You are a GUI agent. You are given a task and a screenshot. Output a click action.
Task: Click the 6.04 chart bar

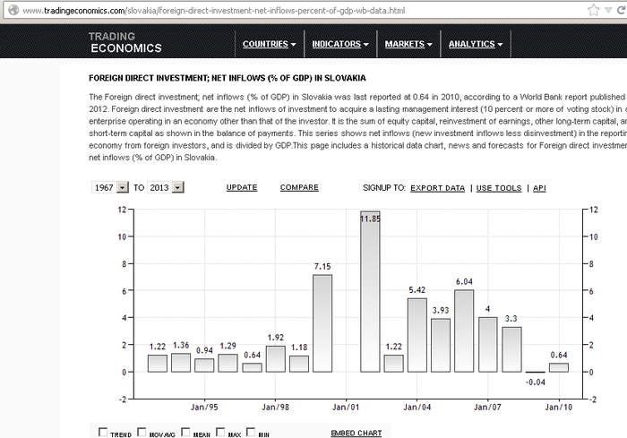(x=464, y=331)
